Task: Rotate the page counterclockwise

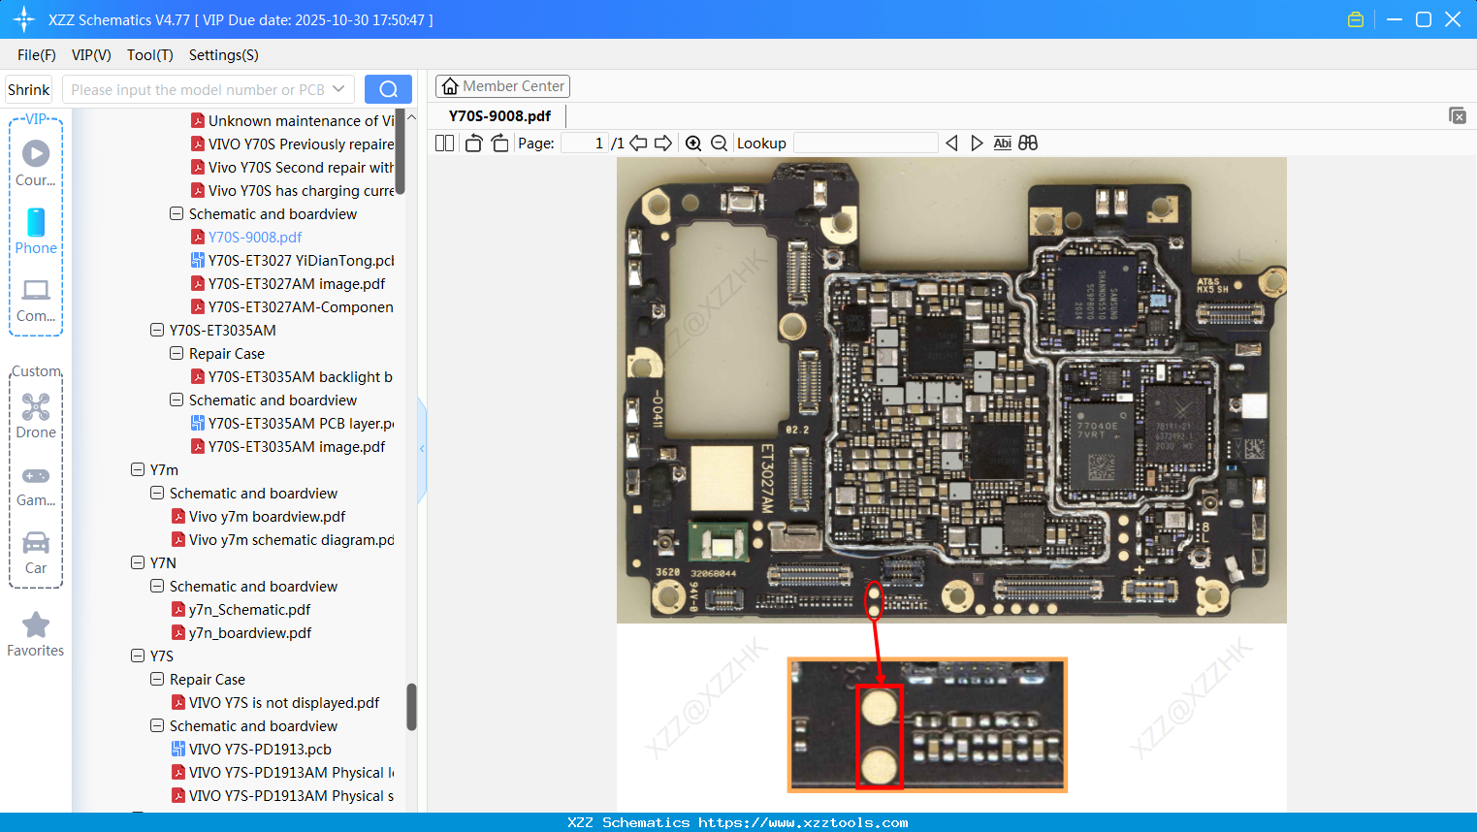Action: (x=473, y=144)
